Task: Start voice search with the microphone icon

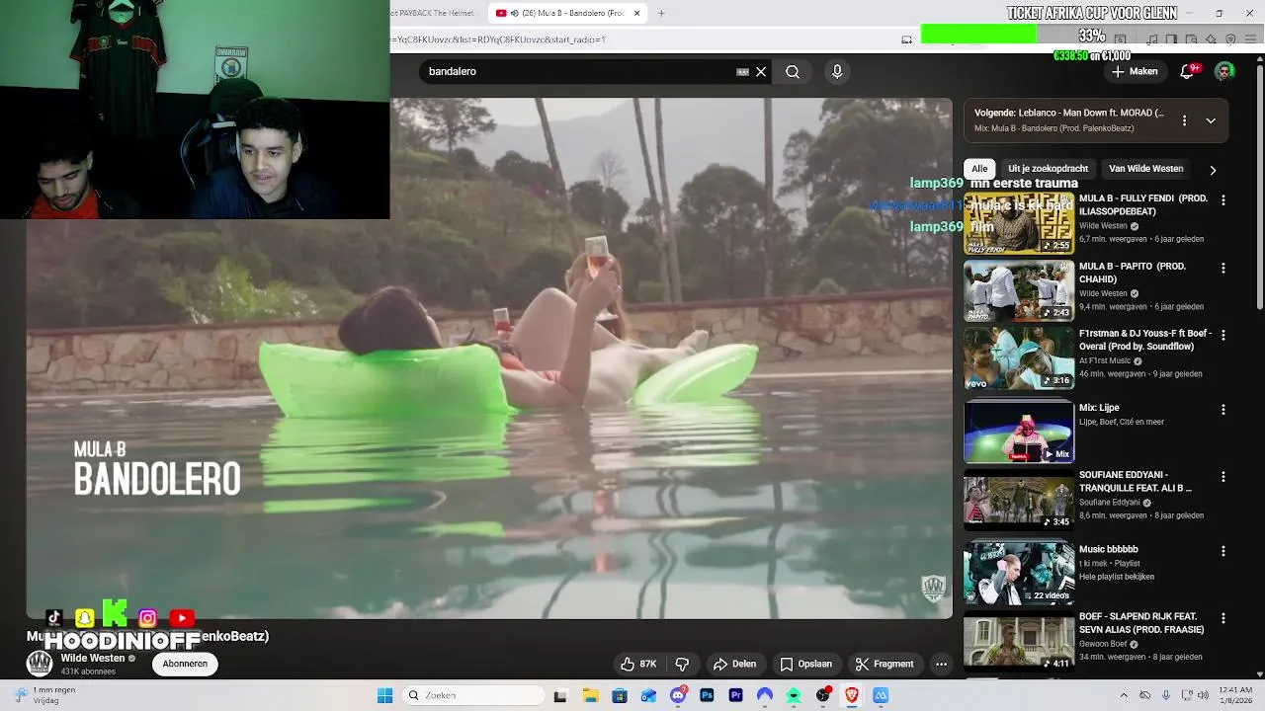Action: tap(837, 71)
